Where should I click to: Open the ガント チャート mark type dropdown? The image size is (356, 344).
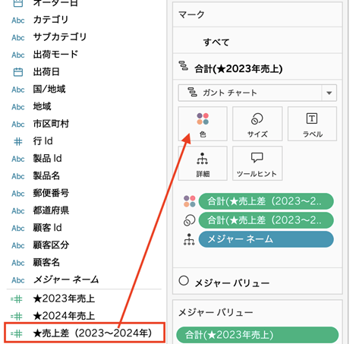[x=257, y=93]
